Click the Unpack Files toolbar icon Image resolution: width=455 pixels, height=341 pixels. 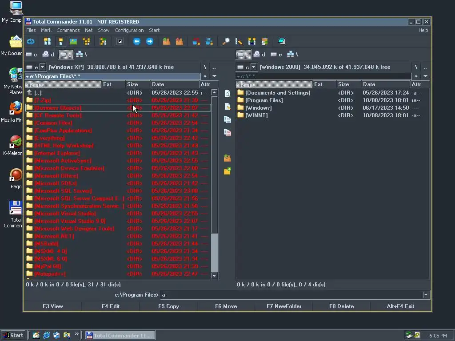click(180, 41)
